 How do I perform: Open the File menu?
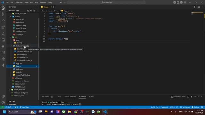tap(7, 2)
